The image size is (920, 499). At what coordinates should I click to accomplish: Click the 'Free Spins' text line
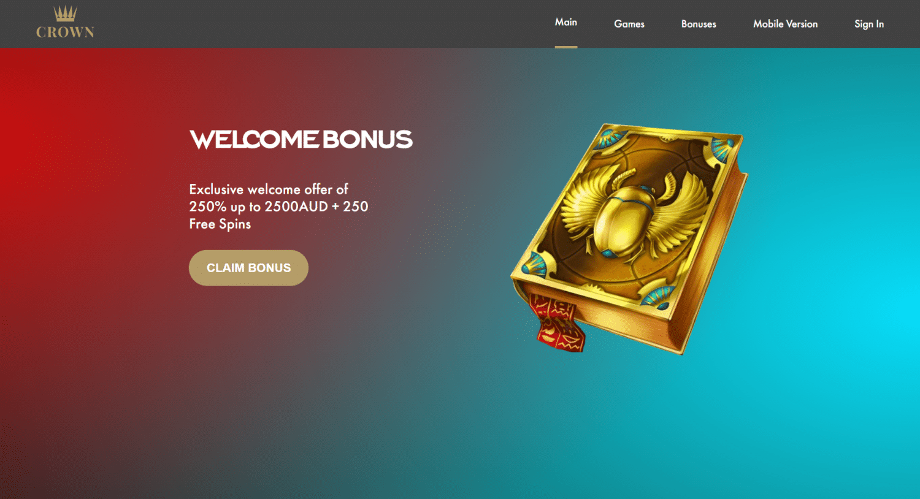click(x=220, y=224)
